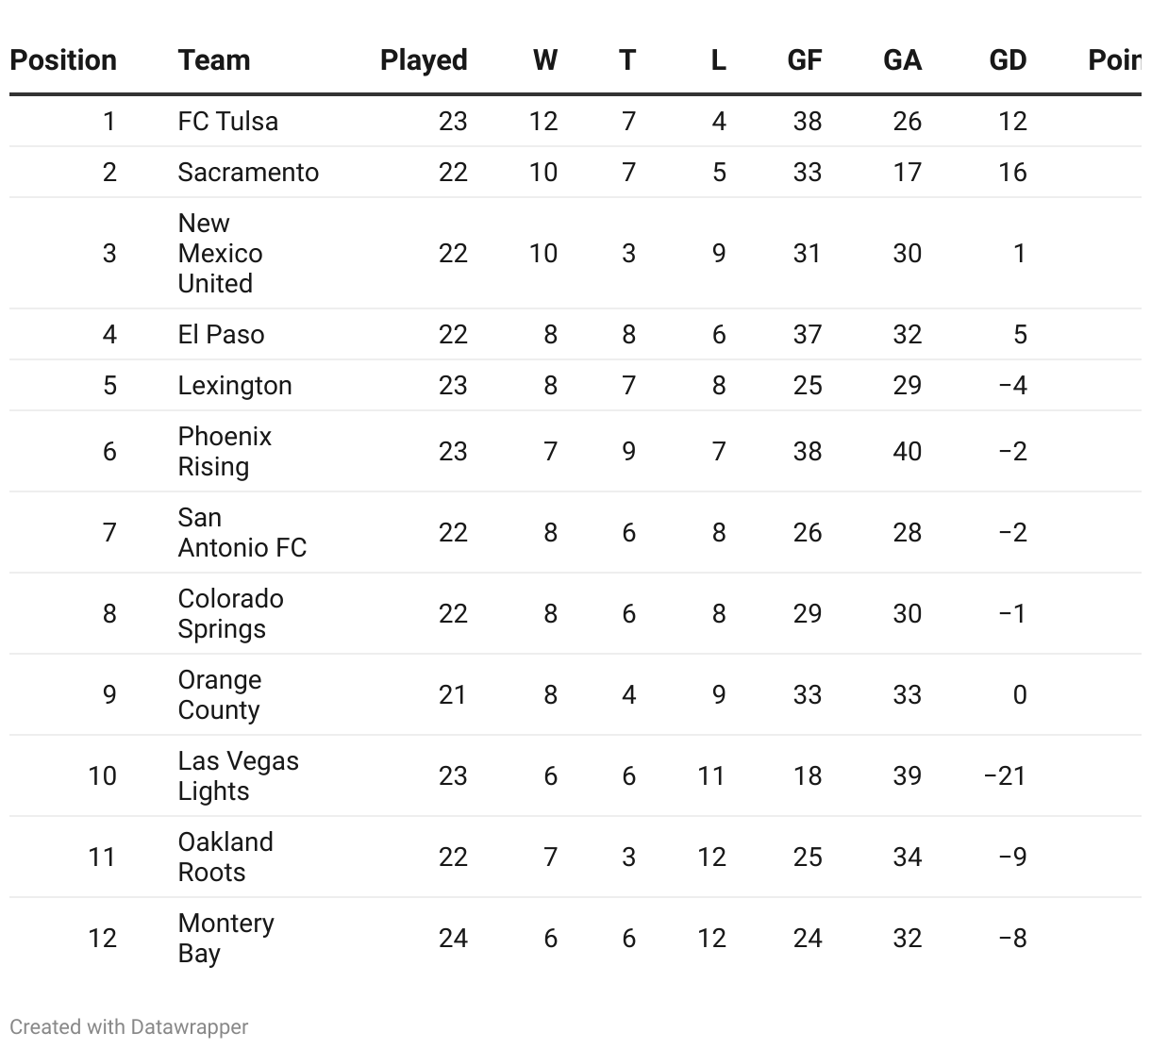Click the New Mexico United cell
Screen dimensions: 1151x1049
[220, 254]
